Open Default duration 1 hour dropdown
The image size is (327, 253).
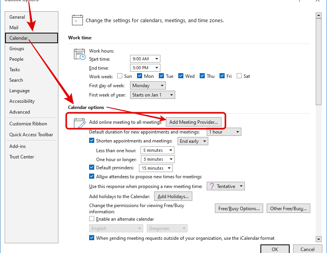(x=224, y=132)
